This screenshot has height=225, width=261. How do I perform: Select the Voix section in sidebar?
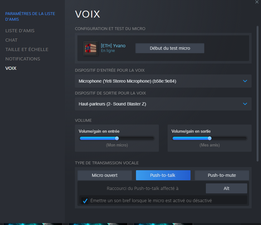11,68
